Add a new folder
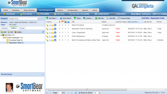Screen dimensions: 167x94 pos(3,32)
